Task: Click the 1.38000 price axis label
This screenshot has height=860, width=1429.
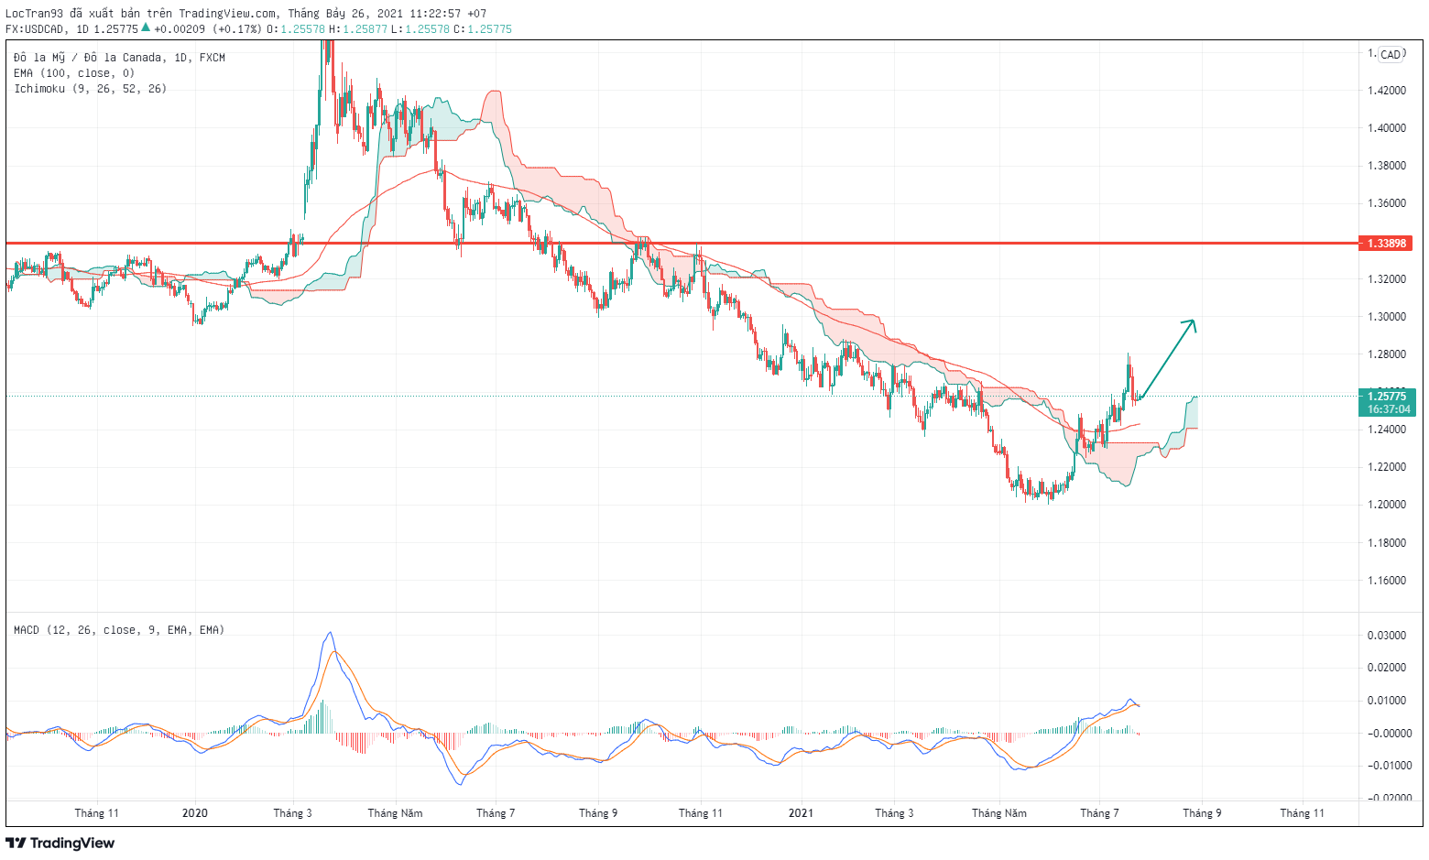Action: tap(1387, 166)
